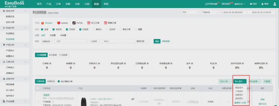Tick the table header select-all checkbox
This screenshot has height=106, width=279.
pyautogui.click(x=38, y=88)
